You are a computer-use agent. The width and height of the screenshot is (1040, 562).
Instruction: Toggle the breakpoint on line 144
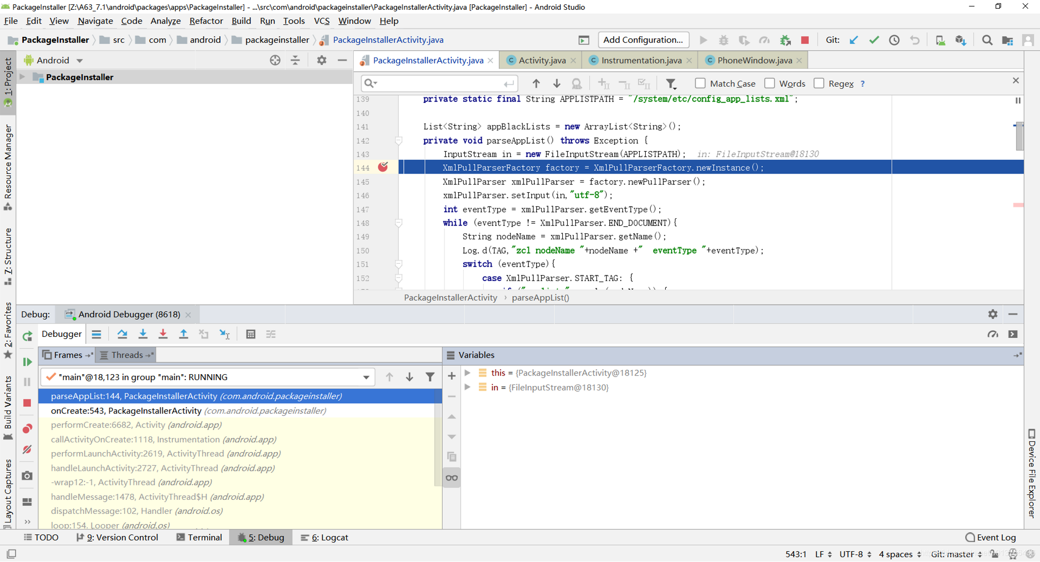point(383,167)
